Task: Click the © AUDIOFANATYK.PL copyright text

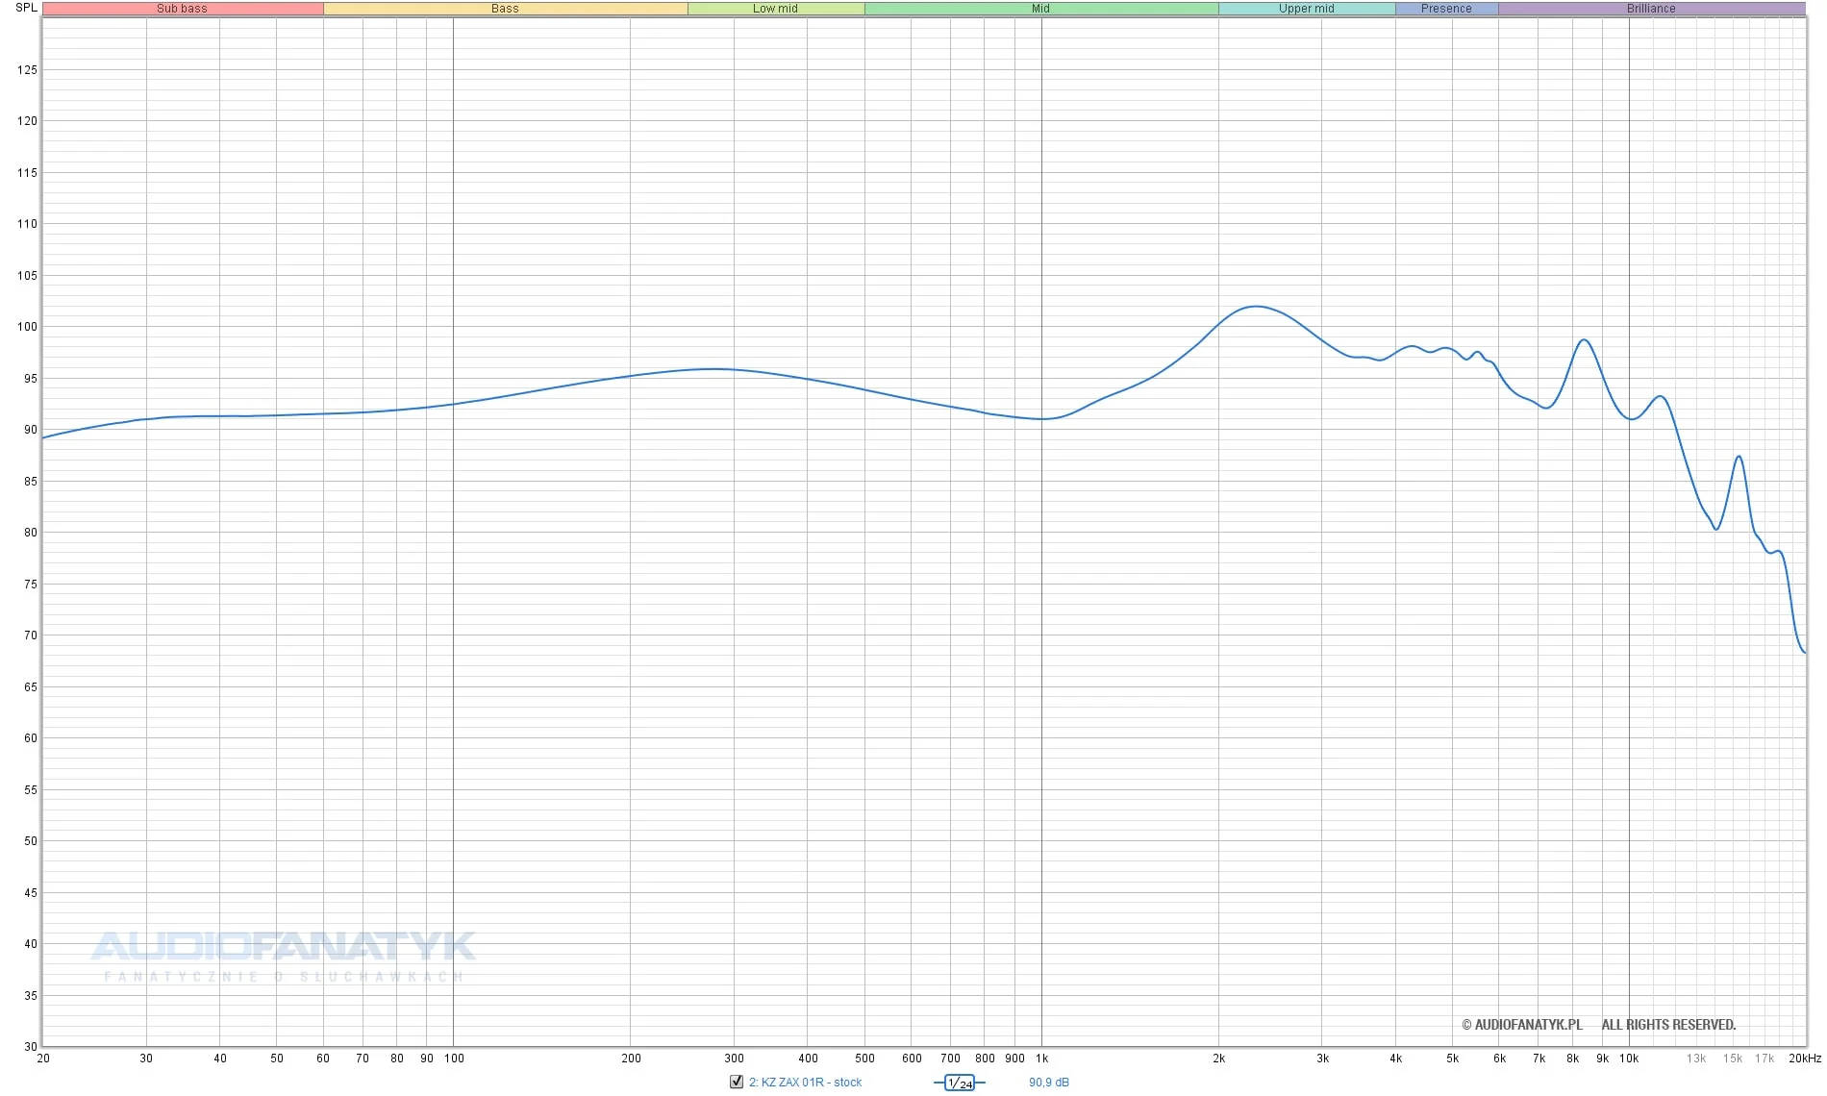Action: point(1522,1025)
